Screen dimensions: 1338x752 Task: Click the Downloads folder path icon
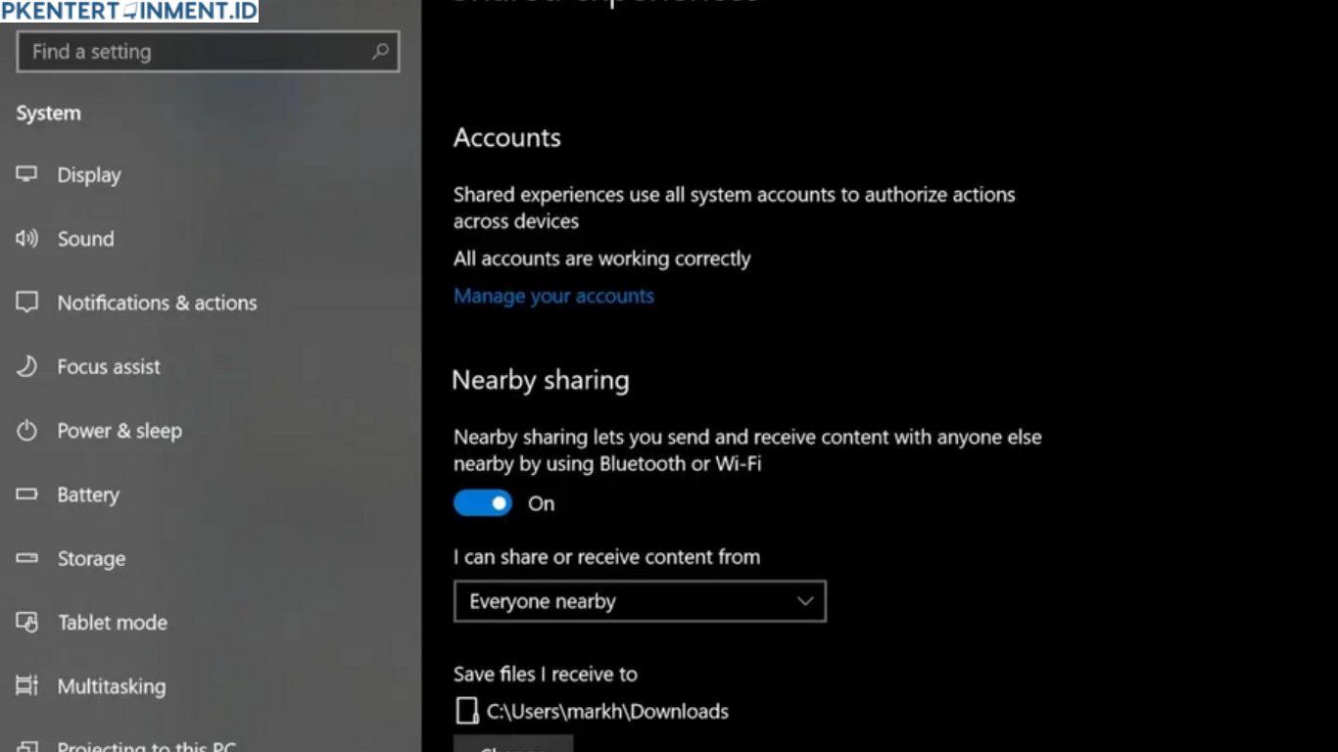click(x=467, y=711)
